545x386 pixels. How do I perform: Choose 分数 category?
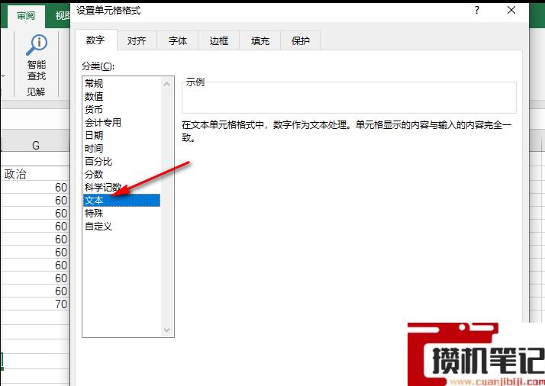point(122,175)
